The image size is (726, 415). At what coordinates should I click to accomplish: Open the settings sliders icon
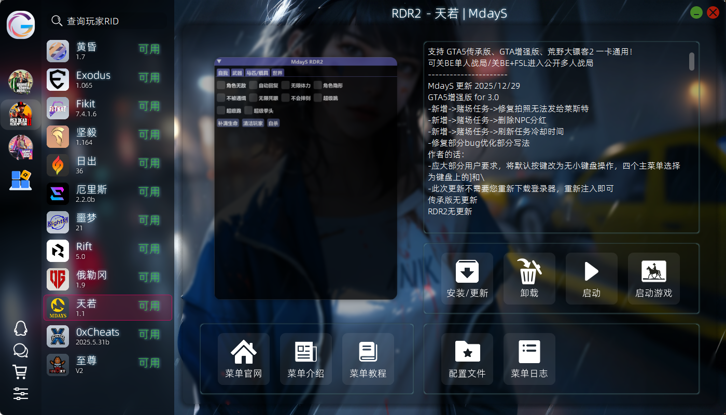[20, 393]
